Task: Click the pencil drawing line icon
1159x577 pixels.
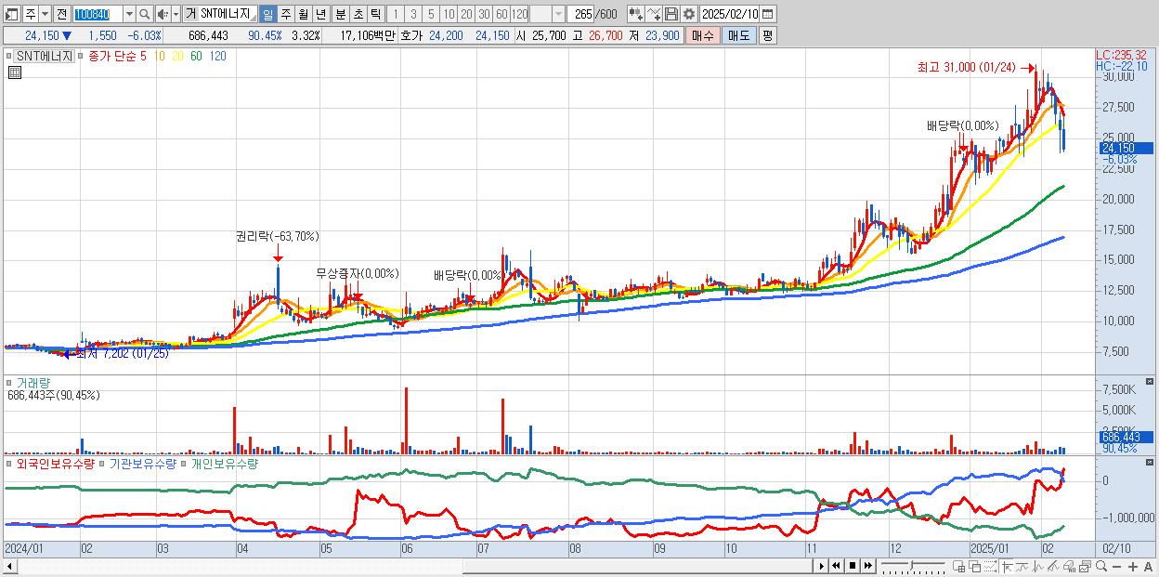Action: tap(1053, 567)
